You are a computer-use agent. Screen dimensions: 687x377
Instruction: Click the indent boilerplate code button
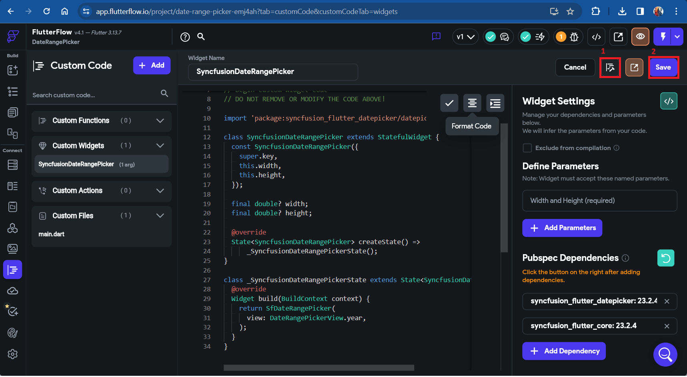point(495,103)
